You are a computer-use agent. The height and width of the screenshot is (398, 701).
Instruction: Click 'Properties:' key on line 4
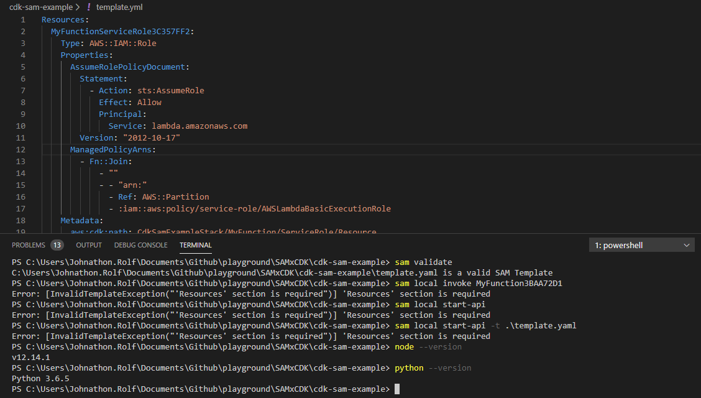(x=87, y=55)
